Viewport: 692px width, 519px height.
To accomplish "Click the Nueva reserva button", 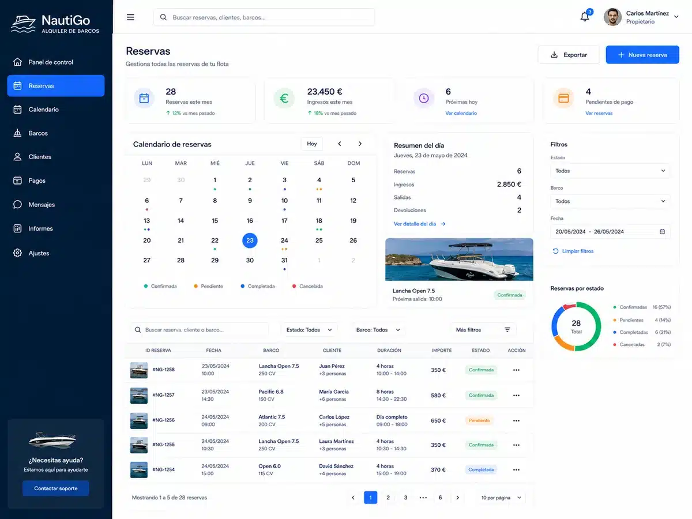I will (642, 55).
